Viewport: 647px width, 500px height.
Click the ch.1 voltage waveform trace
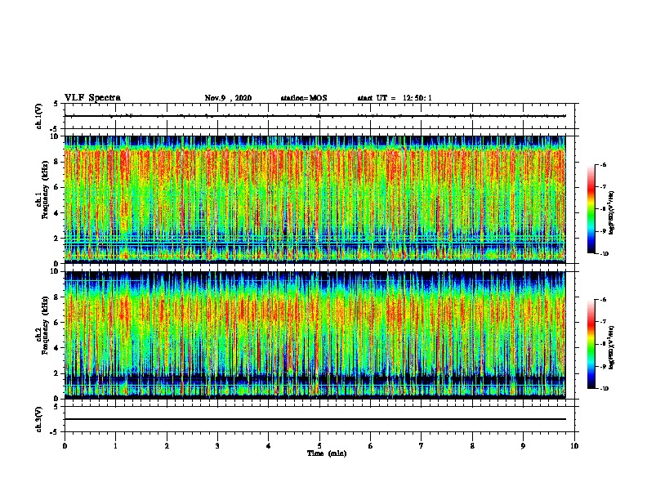[315, 116]
